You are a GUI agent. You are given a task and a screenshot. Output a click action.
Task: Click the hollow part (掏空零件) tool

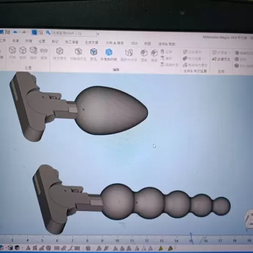click(60, 54)
